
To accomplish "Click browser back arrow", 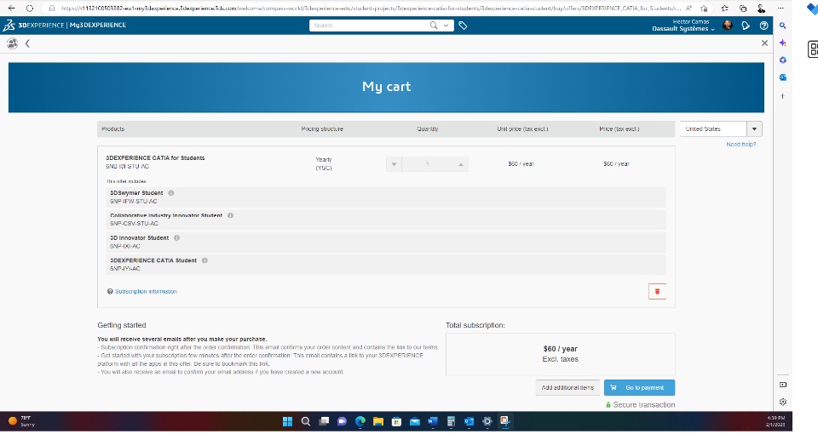I will coord(11,9).
